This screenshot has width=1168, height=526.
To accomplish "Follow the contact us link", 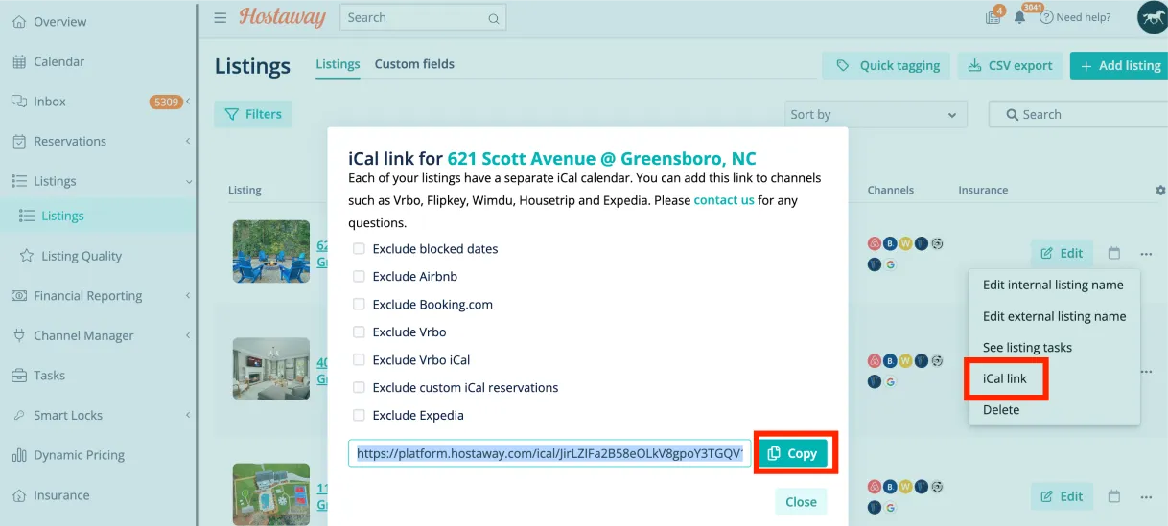I will (x=724, y=200).
